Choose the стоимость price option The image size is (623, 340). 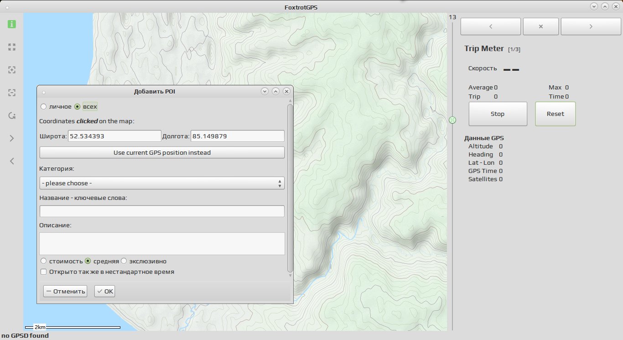[x=44, y=262]
